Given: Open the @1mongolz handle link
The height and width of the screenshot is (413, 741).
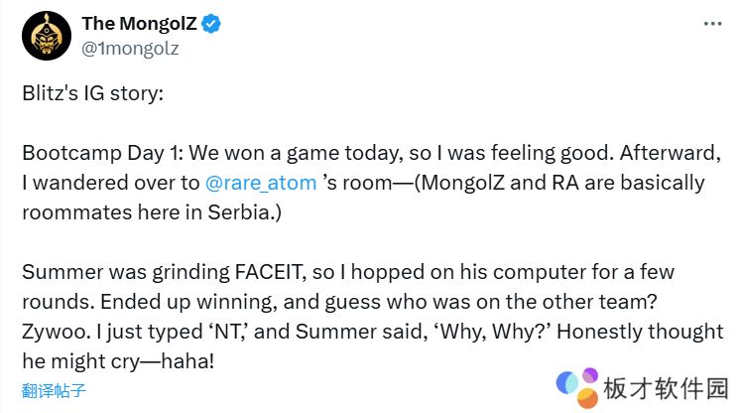Looking at the screenshot, I should coord(130,47).
